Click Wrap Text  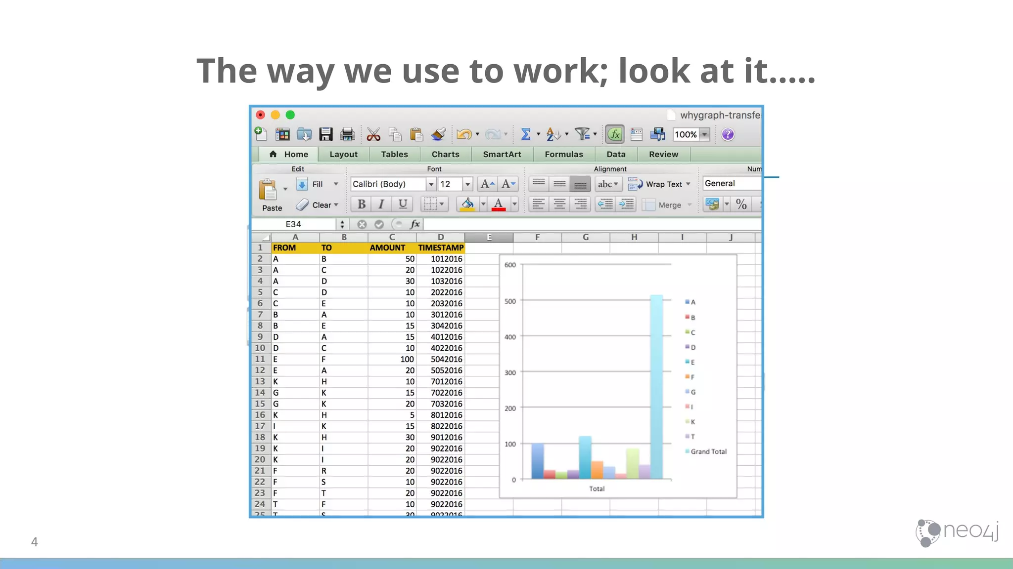[x=659, y=184]
